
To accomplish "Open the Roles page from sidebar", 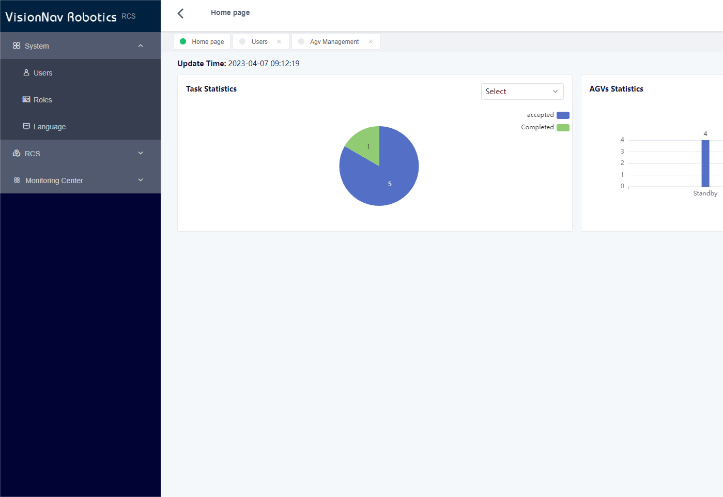I will pos(43,100).
